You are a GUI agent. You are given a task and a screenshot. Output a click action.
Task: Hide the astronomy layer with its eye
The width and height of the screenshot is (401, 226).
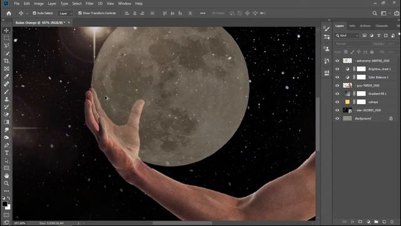coord(337,61)
